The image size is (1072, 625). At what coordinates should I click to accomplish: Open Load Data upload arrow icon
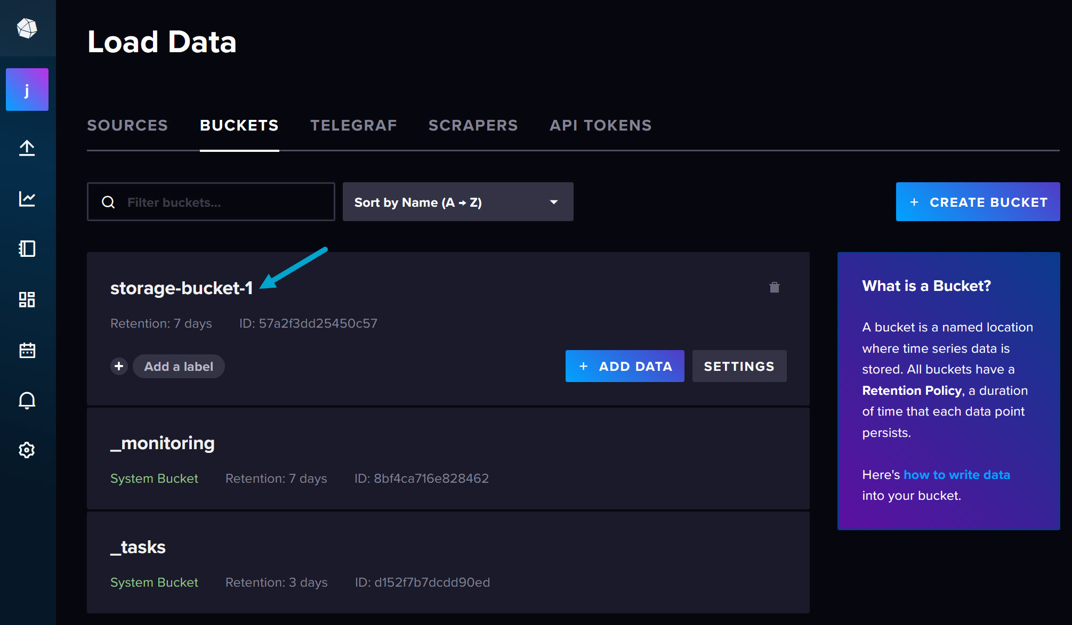[27, 148]
